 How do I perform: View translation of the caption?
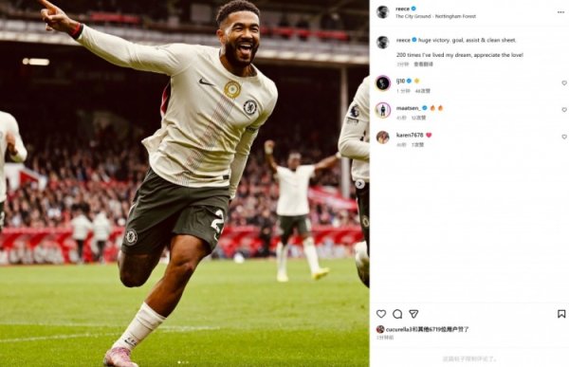pyautogui.click(x=423, y=64)
